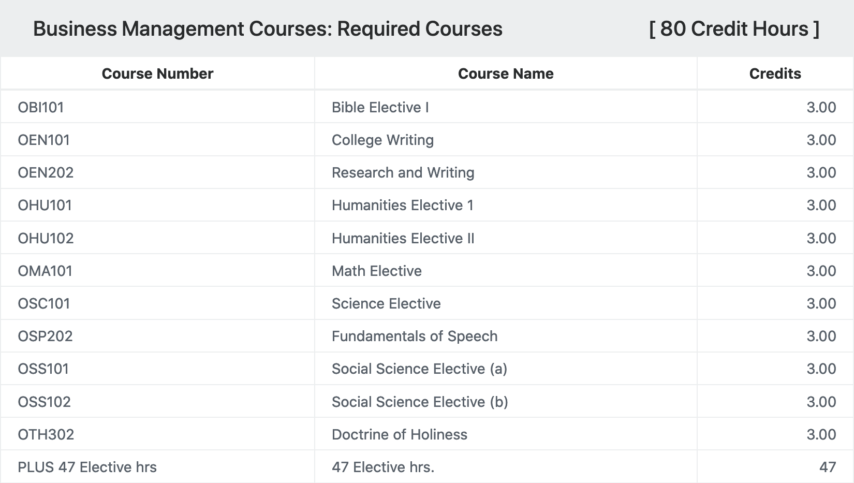854x483 pixels.
Task: Click the Research and Writing row name
Action: pyautogui.click(x=403, y=172)
